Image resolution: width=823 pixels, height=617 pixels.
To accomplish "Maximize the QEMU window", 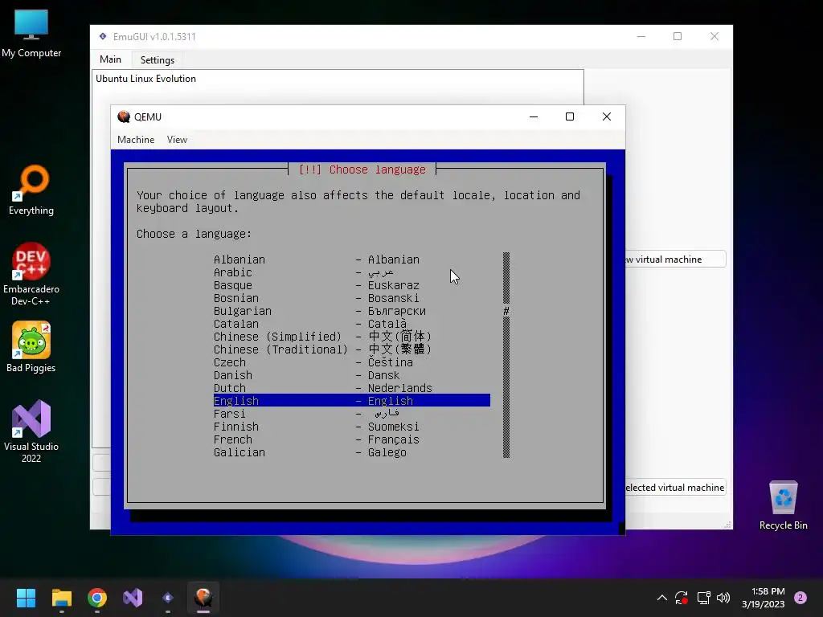I will coord(570,116).
